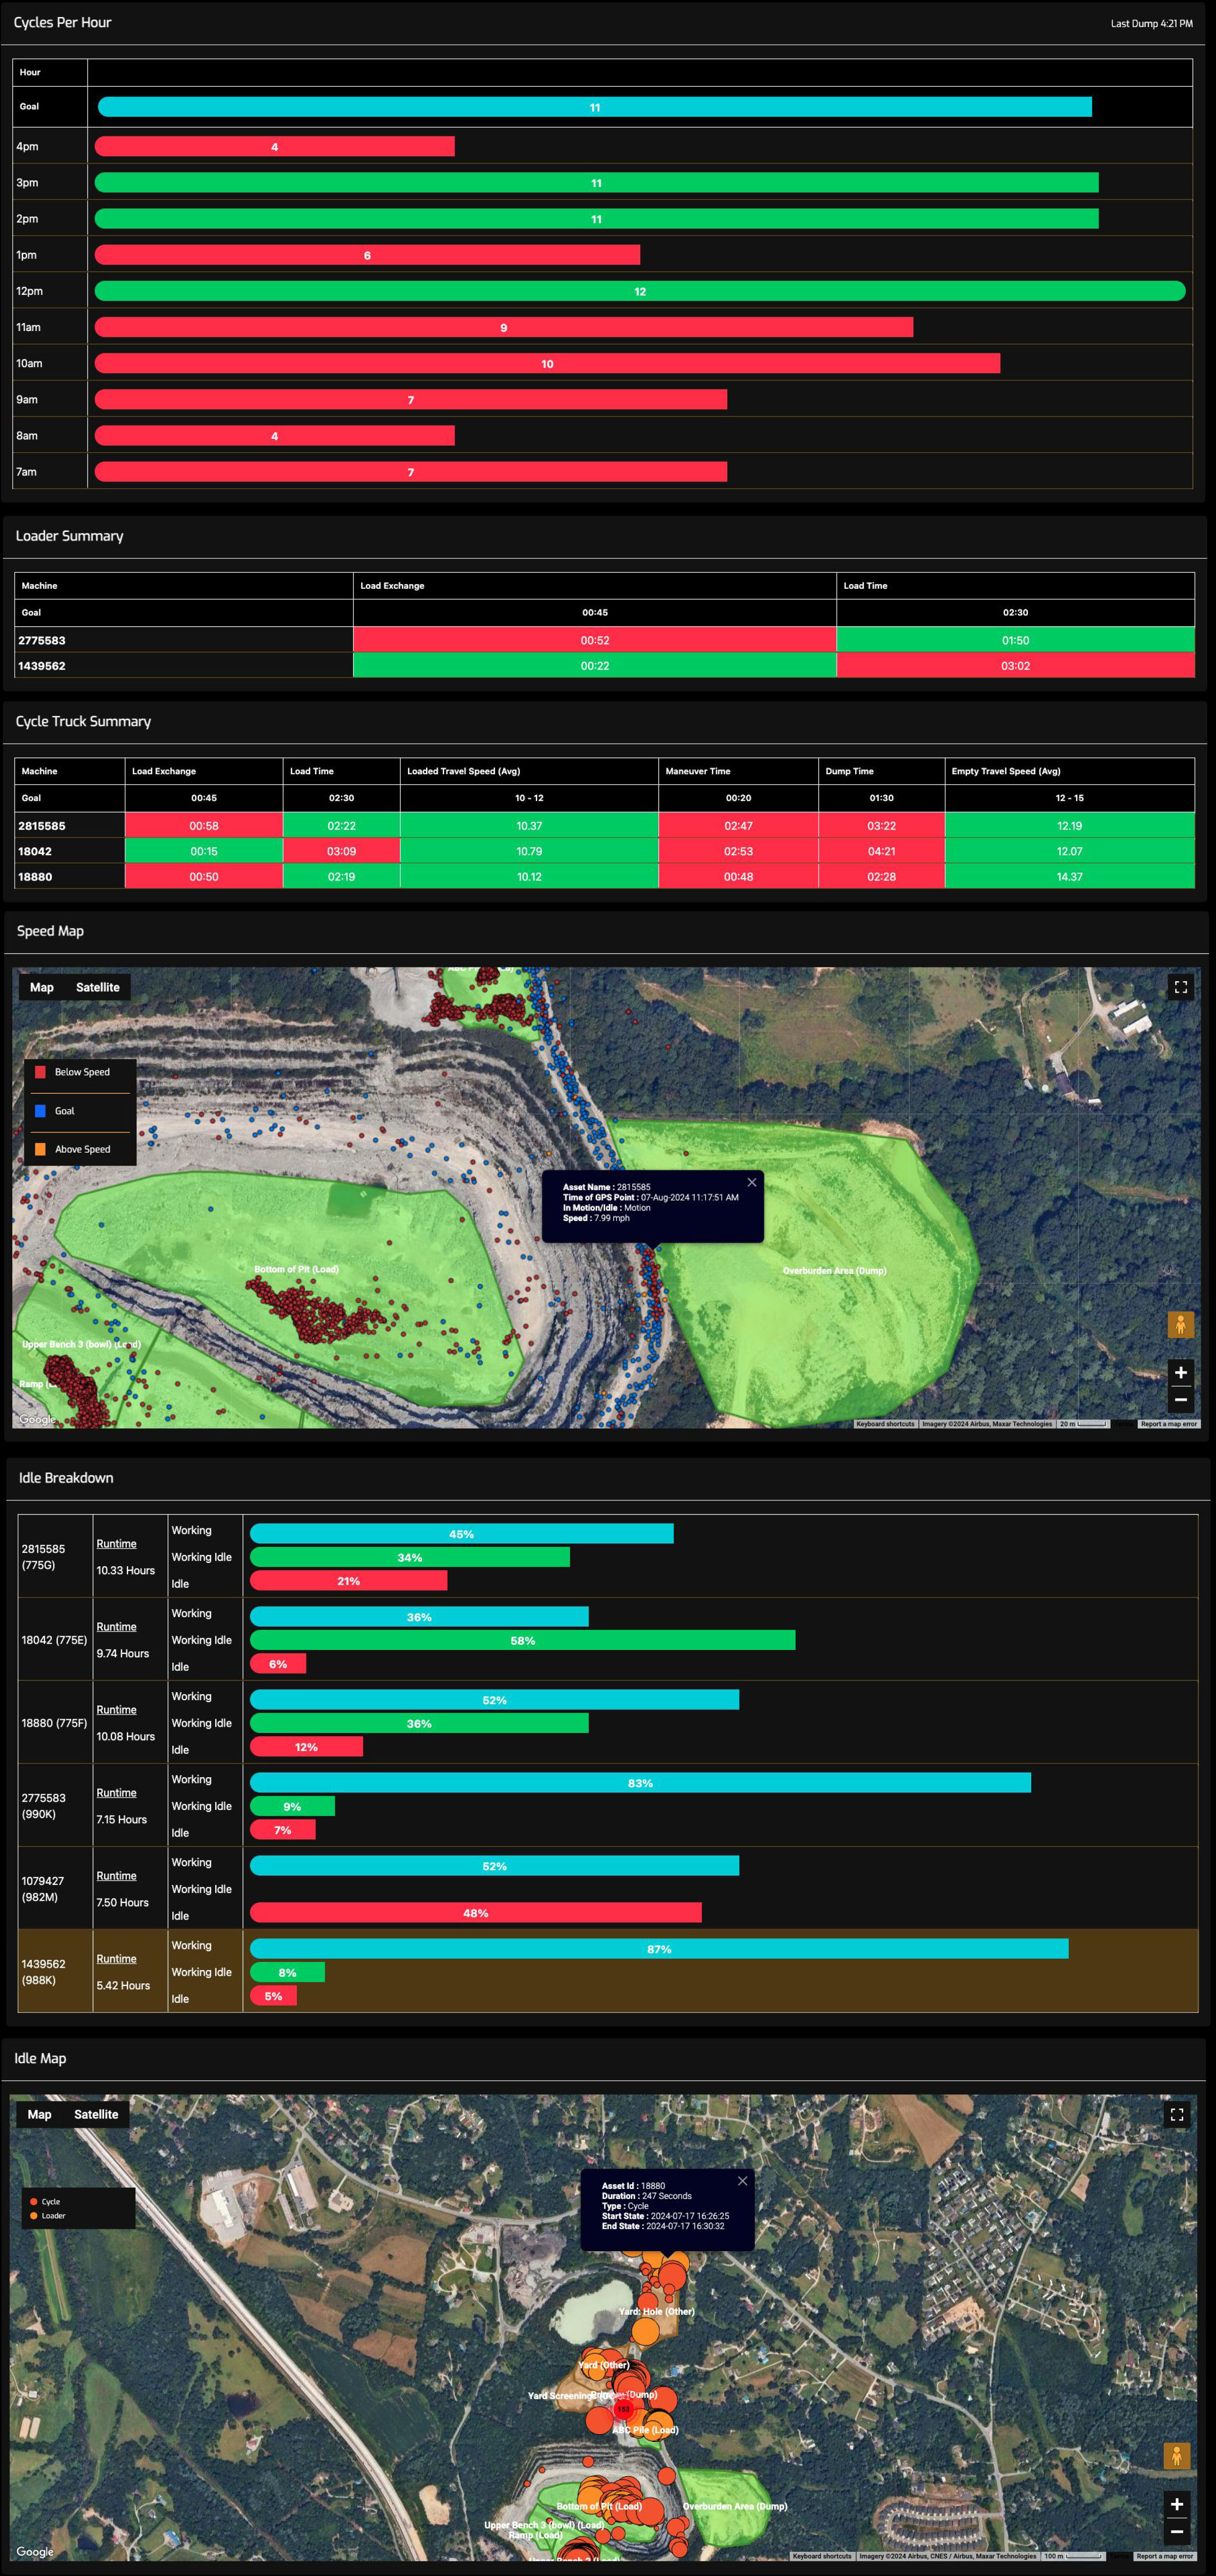The image size is (1216, 2576).
Task: Switch Idle Map to Satellite view
Action: (96, 2114)
